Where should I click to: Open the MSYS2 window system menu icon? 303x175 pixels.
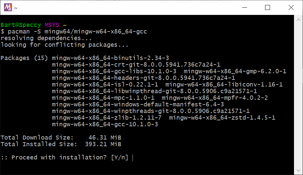point(8,8)
